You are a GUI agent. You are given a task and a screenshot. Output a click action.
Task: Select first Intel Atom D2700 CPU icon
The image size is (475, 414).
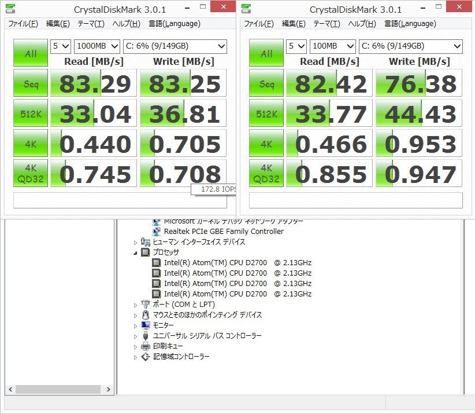point(157,262)
